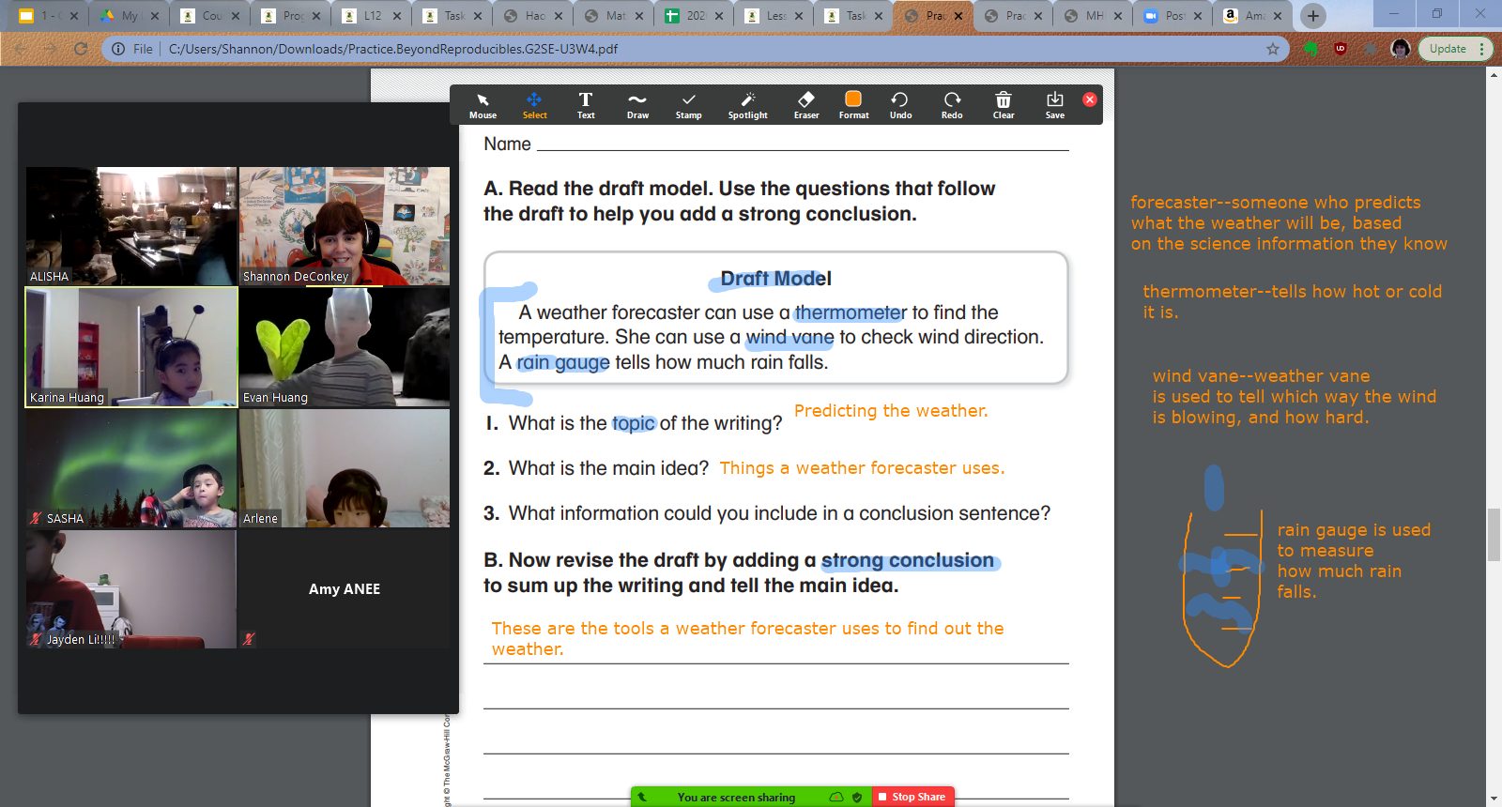Select Evan Huang's video thumbnail
The width and height of the screenshot is (1502, 807).
coord(345,347)
